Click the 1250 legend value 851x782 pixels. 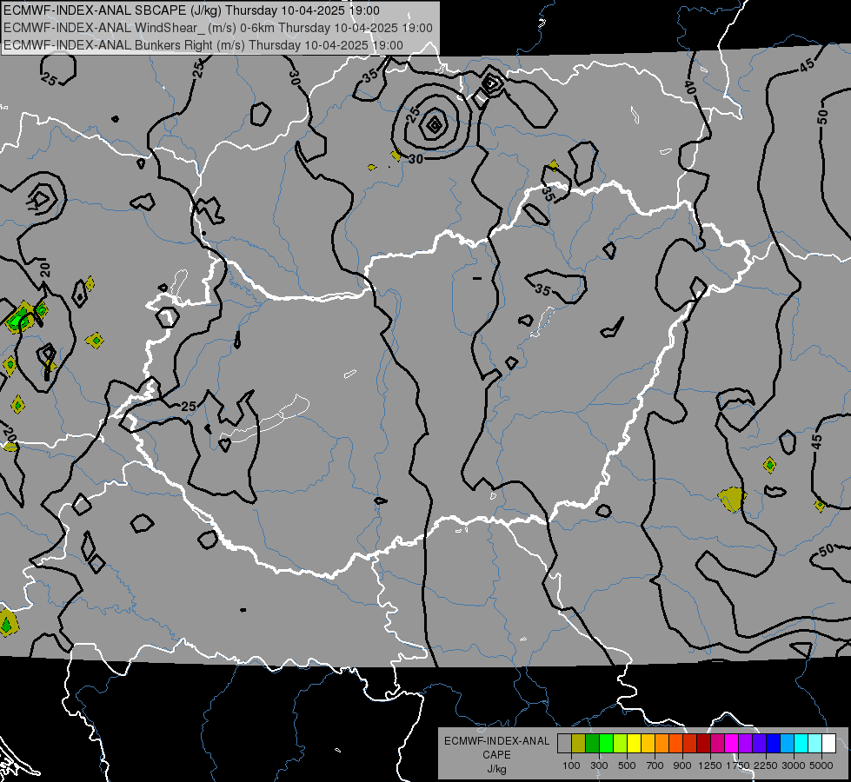(710, 765)
